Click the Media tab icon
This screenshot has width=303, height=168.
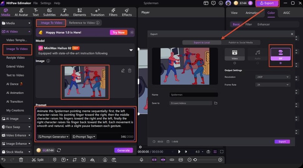6,12
